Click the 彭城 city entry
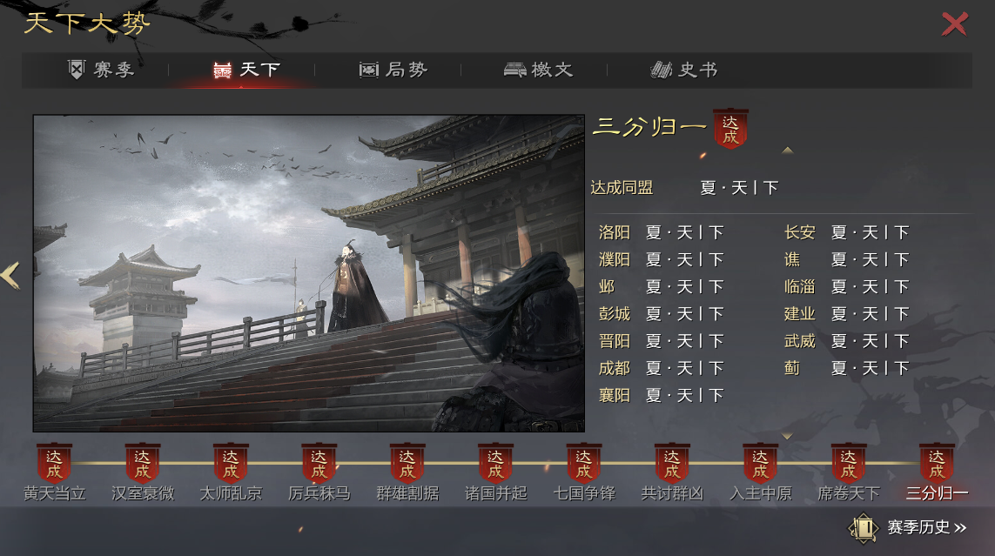The image size is (995, 556). [615, 314]
